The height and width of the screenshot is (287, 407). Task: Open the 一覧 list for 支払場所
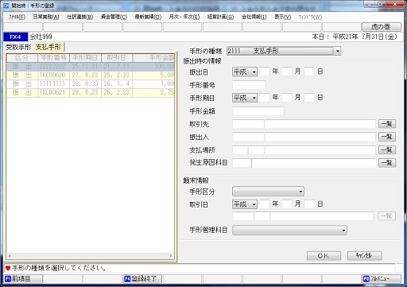pos(387,149)
